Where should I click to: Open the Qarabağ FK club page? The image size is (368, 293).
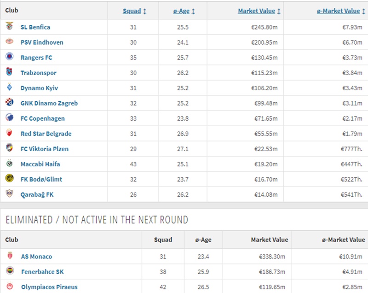(37, 194)
